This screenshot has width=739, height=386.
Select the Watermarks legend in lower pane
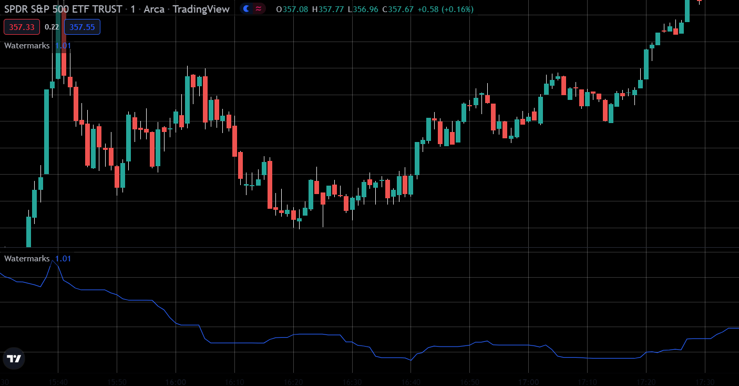click(x=27, y=259)
